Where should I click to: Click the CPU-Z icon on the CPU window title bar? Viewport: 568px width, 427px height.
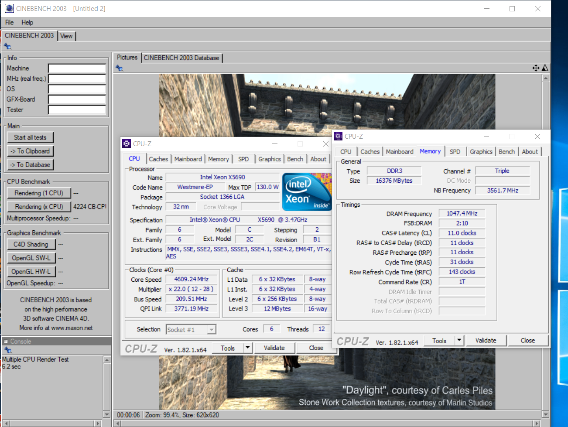[x=127, y=143]
